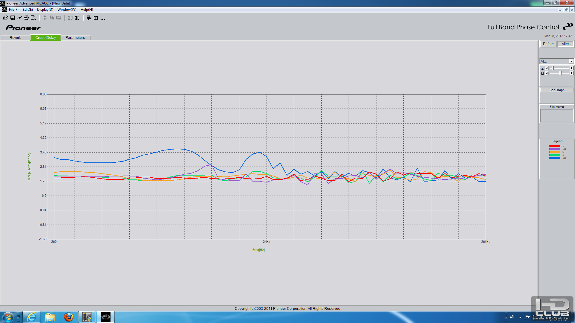Image resolution: width=575 pixels, height=323 pixels.
Task: Click the M slider right arrow
Action: pyautogui.click(x=572, y=73)
